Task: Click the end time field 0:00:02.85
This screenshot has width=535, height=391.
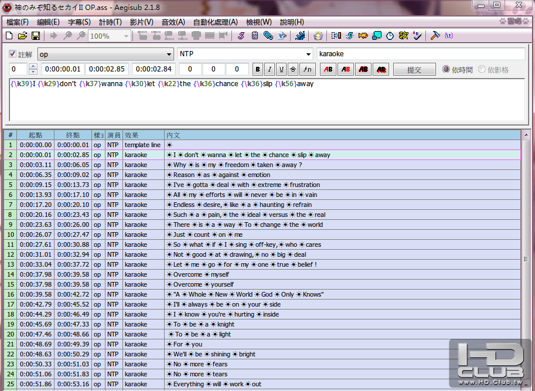Action: point(107,69)
